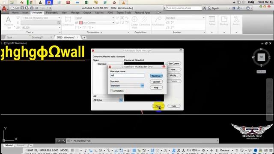This screenshot has width=274, height=154.
Task: Toggle grid display in status bar
Action: [72, 150]
